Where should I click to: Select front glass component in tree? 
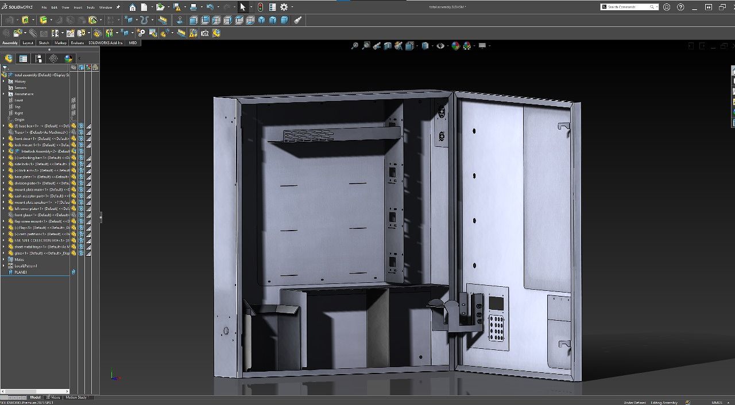coord(26,215)
